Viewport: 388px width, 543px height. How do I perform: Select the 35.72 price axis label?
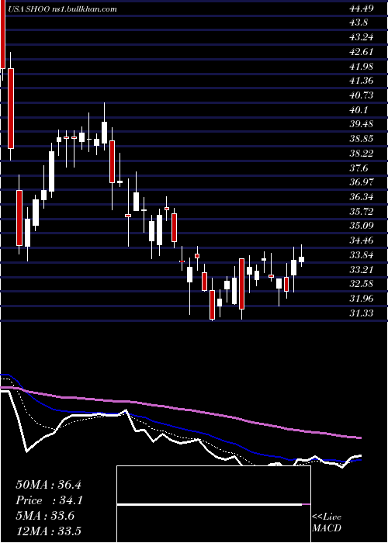pyautogui.click(x=362, y=211)
